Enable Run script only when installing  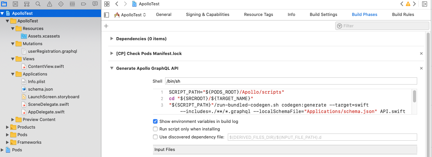coord(155,129)
